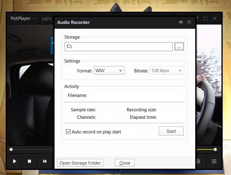
Task: Open the Format dropdown set to WAV
Action: [x=109, y=70]
